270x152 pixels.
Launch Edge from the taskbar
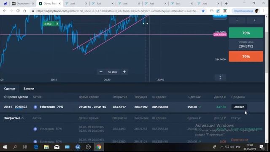coord(36,147)
